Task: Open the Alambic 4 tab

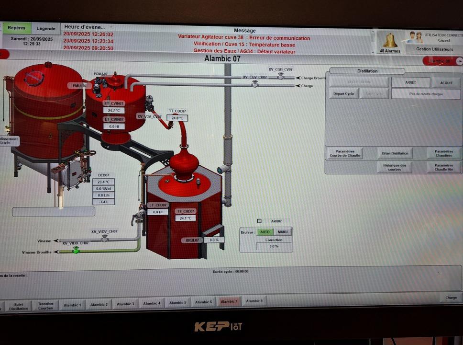Action: click(x=151, y=303)
